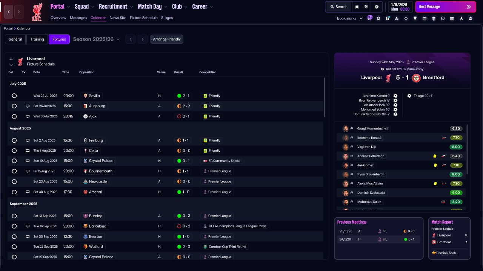Click Mohamed Salah's red injury icon
This screenshot has height=271, width=483.
(443, 202)
